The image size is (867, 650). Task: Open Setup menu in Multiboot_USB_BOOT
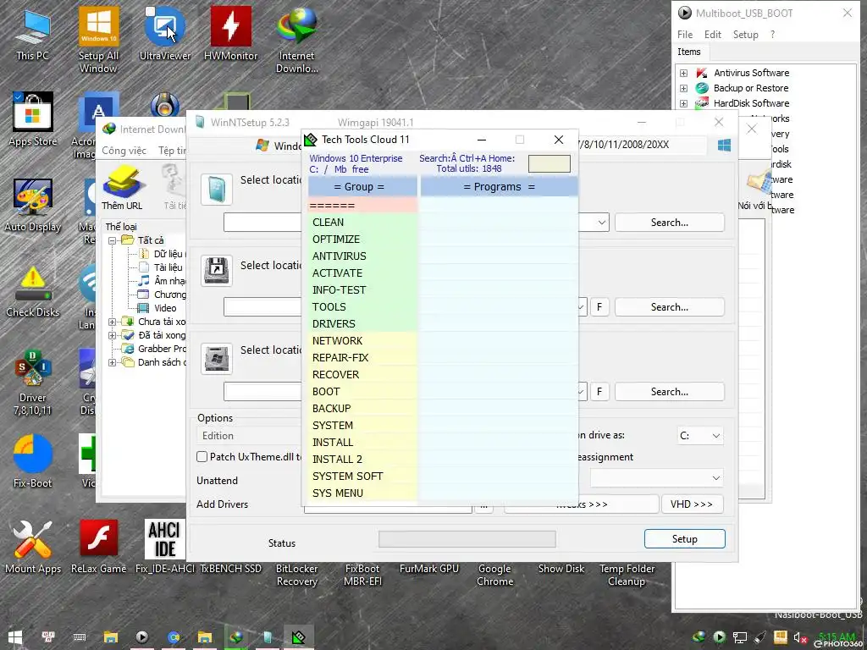(x=745, y=34)
